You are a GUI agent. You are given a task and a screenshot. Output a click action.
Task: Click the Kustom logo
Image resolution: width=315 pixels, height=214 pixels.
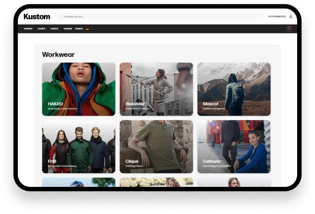tap(37, 16)
